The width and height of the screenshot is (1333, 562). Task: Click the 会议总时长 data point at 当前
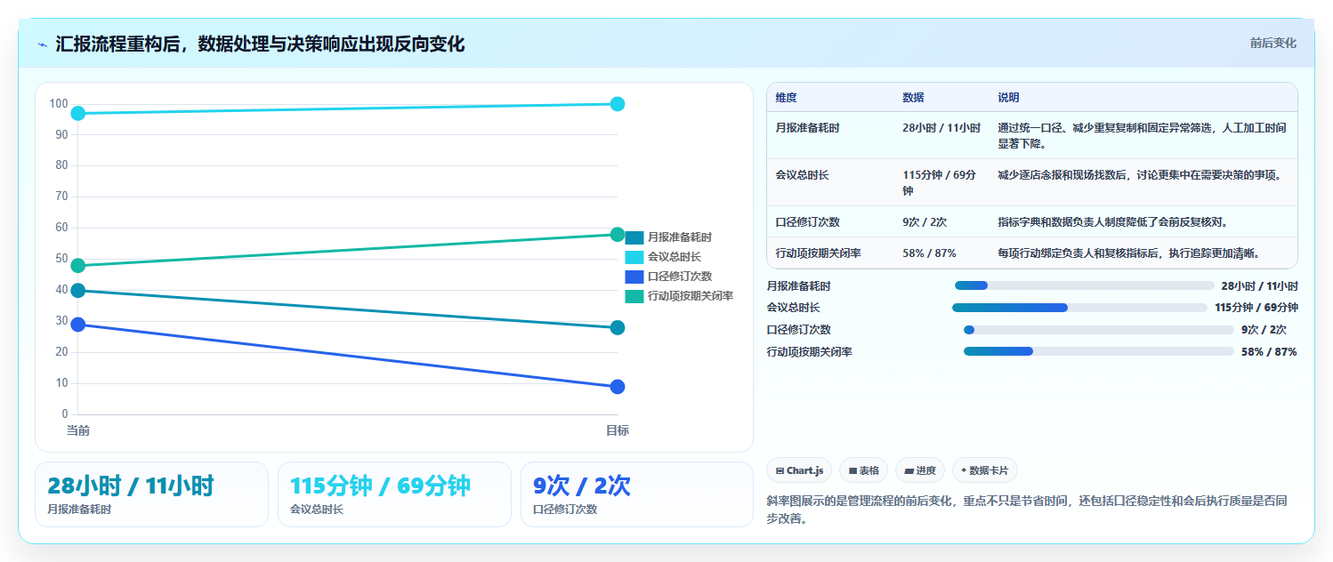[x=78, y=113]
